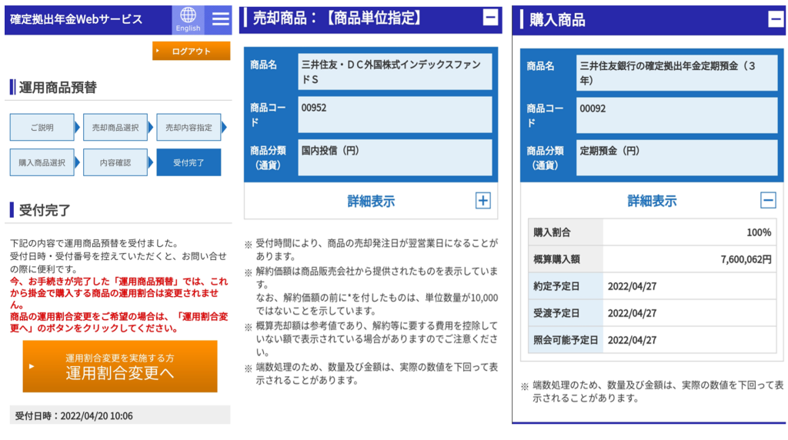Collapse the 購入商品 panel with minus icon
This screenshot has height=440, width=788.
(x=776, y=20)
